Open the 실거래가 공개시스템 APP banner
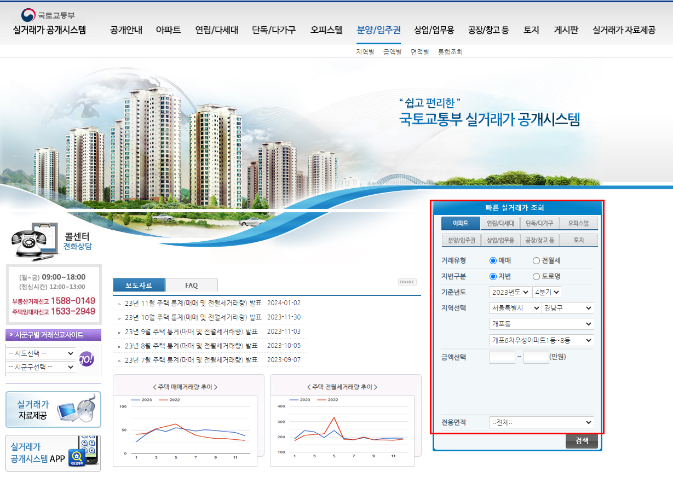The width and height of the screenshot is (673, 477). point(53,452)
